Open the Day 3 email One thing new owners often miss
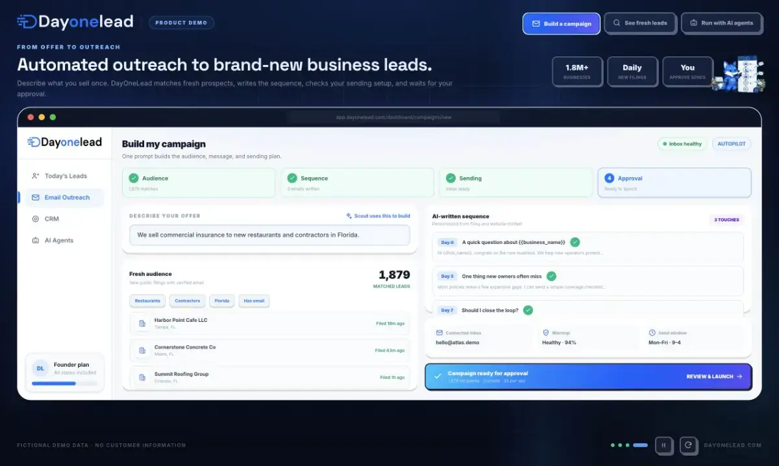The image size is (779, 466). (587, 280)
